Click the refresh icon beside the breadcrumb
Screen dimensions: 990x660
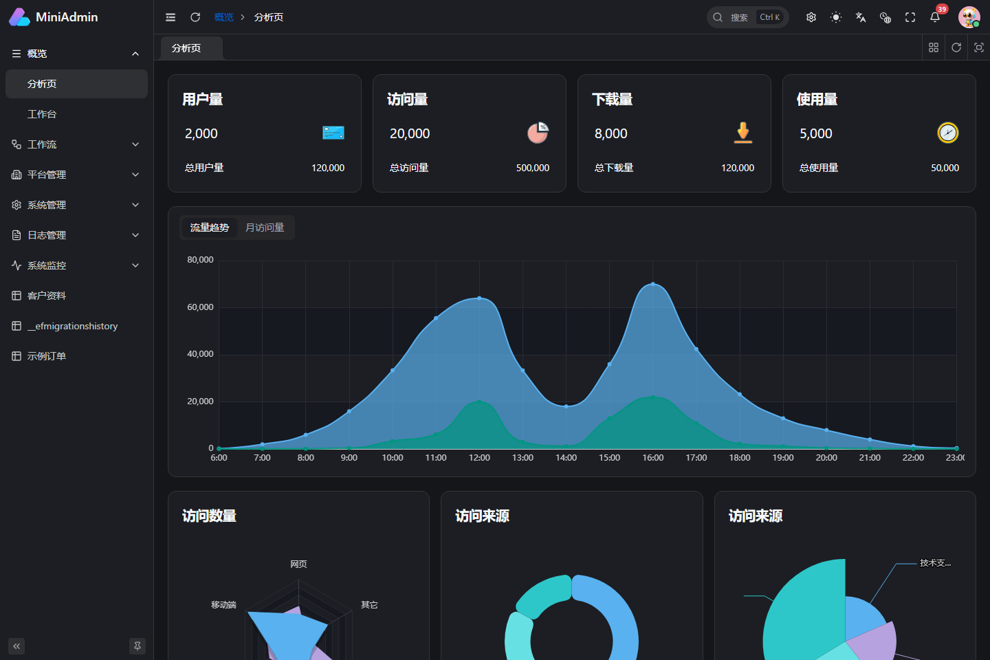coord(195,17)
